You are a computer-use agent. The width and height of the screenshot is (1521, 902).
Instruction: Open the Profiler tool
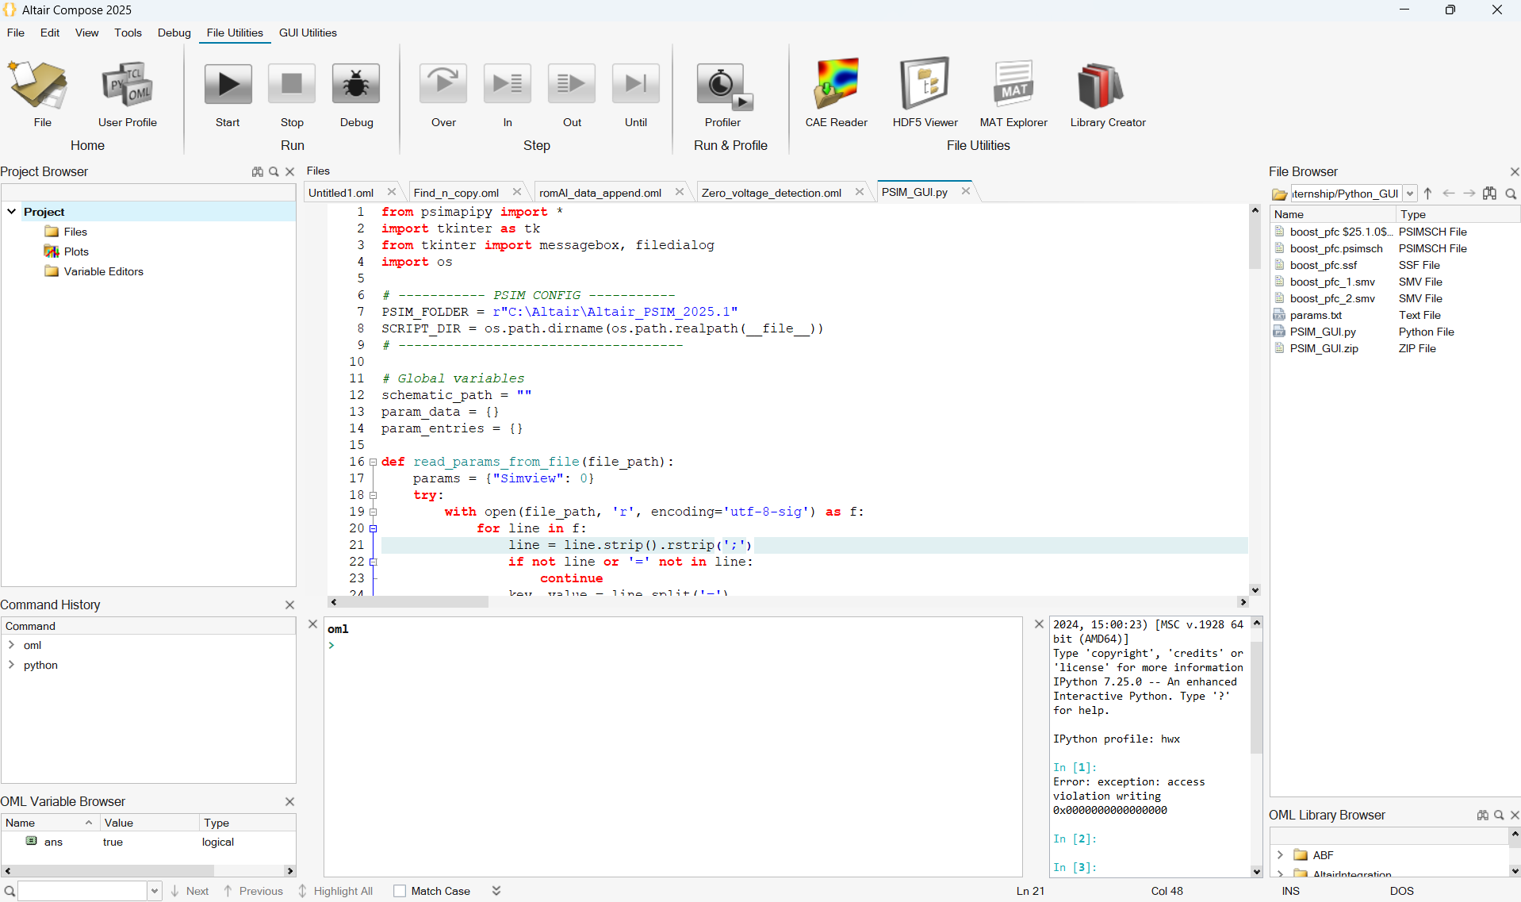tap(723, 86)
